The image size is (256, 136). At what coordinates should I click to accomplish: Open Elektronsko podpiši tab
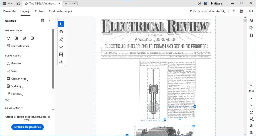(x=61, y=11)
